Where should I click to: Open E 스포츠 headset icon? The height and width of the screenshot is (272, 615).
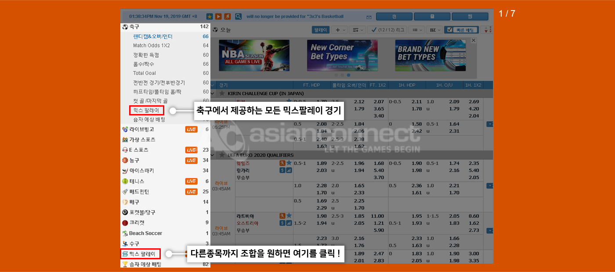tap(125, 150)
